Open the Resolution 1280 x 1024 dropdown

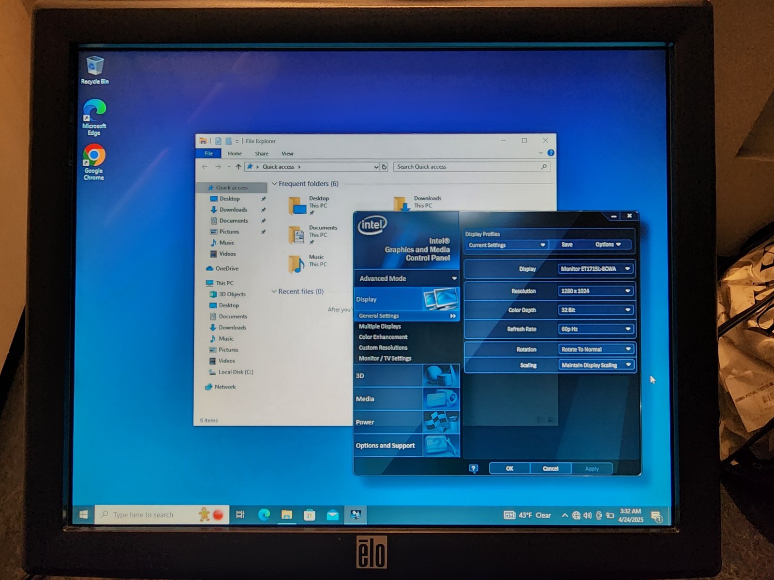point(596,291)
